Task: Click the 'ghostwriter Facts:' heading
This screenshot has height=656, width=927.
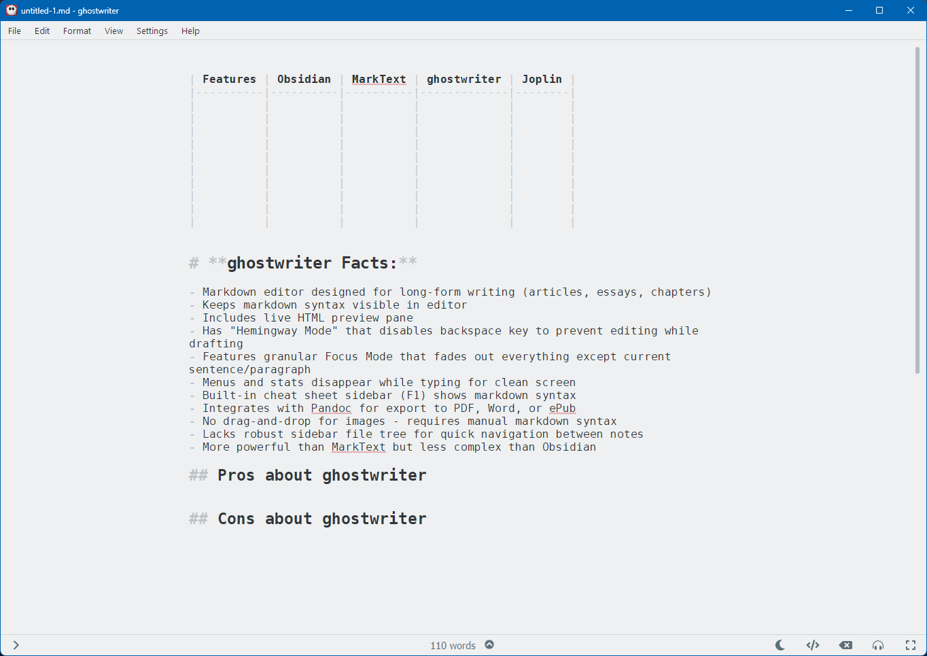Action: tap(312, 263)
